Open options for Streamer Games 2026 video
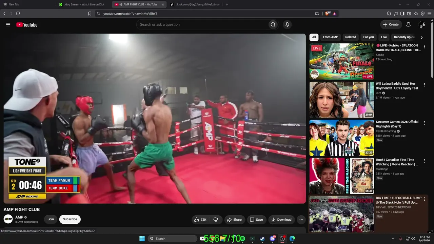The width and height of the screenshot is (434, 244). (425, 123)
